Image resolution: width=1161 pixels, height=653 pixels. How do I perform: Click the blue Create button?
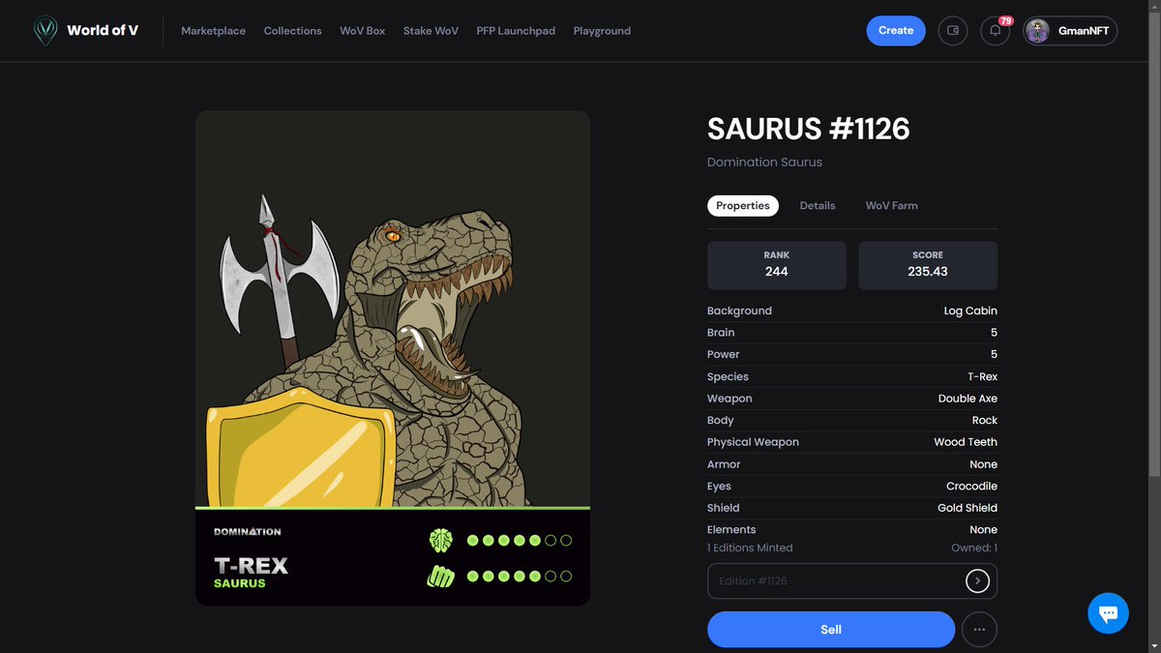coord(896,31)
